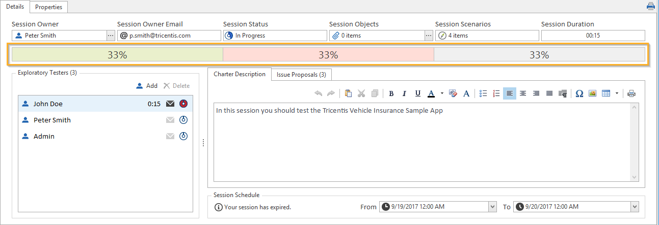The width and height of the screenshot is (659, 225).
Task: Toggle underline formatting
Action: (x=418, y=93)
